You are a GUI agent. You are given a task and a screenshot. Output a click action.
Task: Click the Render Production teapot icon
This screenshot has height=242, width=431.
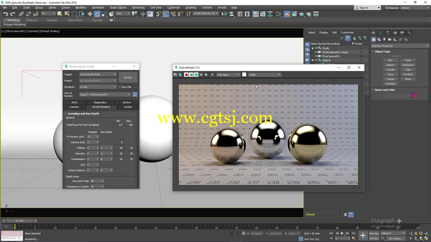pos(302,14)
